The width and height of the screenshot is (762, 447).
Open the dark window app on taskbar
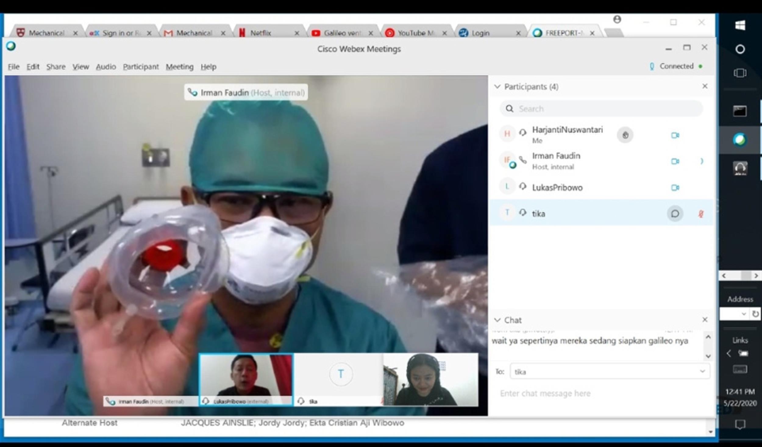[x=740, y=111]
